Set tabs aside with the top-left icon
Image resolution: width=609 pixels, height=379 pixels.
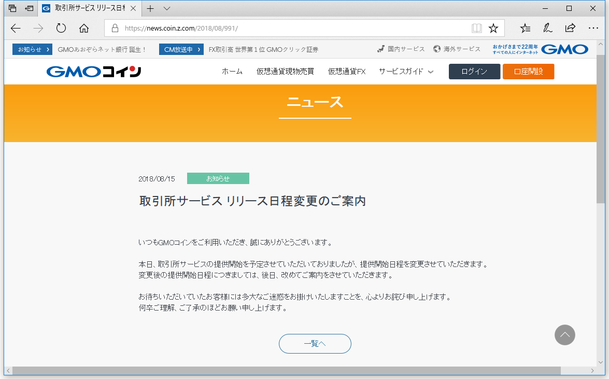pos(11,8)
